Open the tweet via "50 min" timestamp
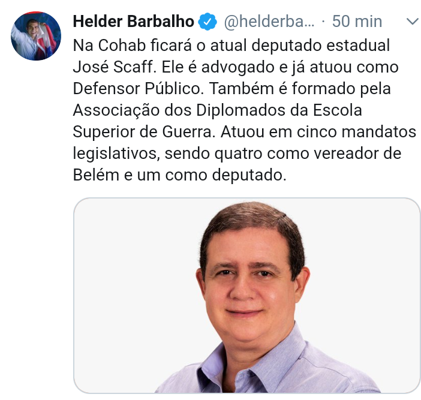421x400 pixels. (x=357, y=22)
